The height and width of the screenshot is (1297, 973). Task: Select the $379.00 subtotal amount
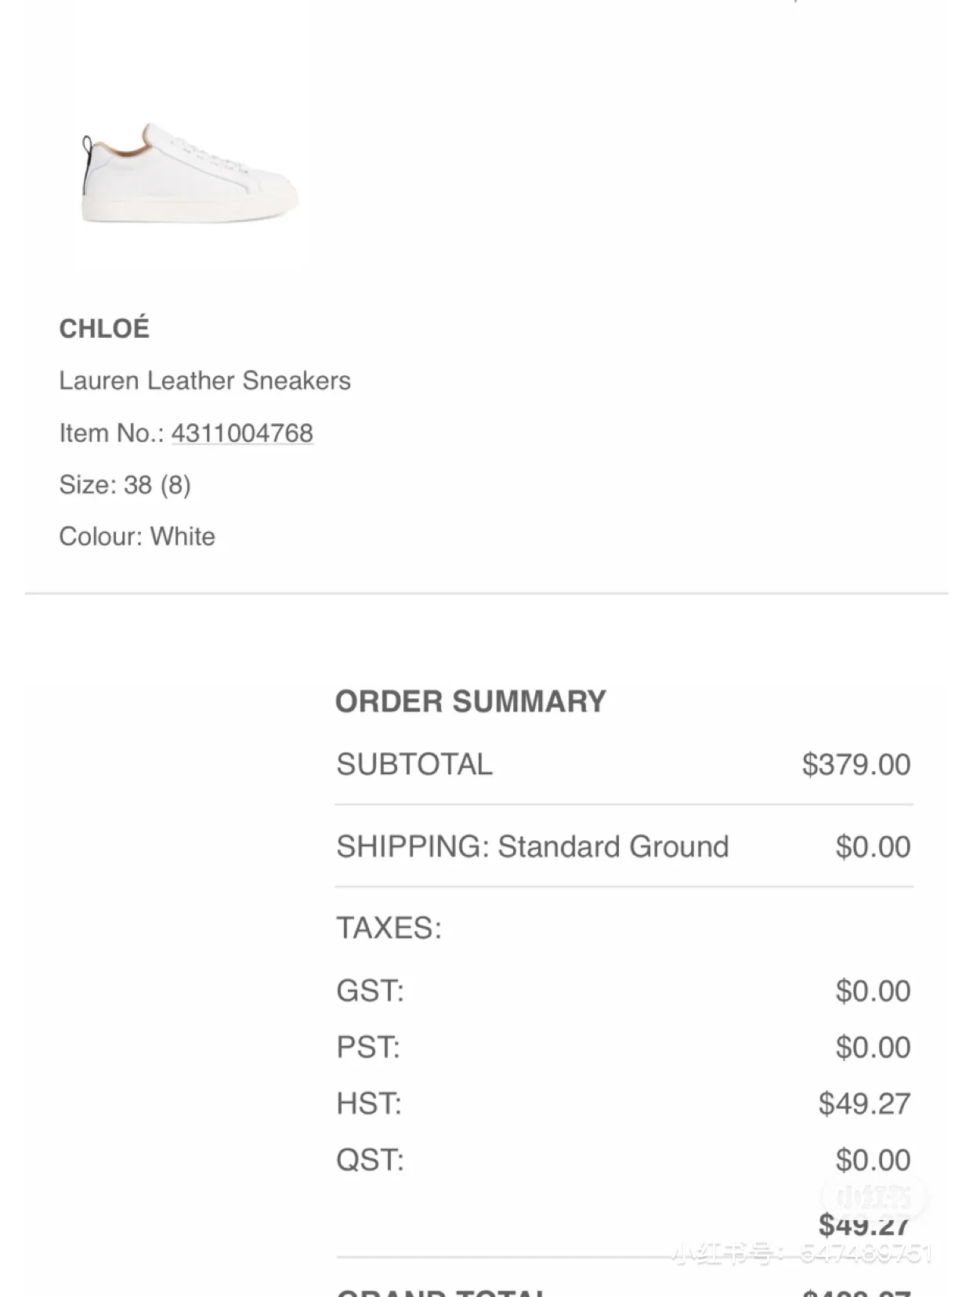point(855,764)
